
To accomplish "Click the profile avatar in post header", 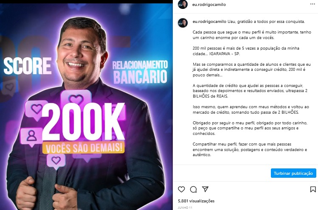I will click(x=183, y=4).
